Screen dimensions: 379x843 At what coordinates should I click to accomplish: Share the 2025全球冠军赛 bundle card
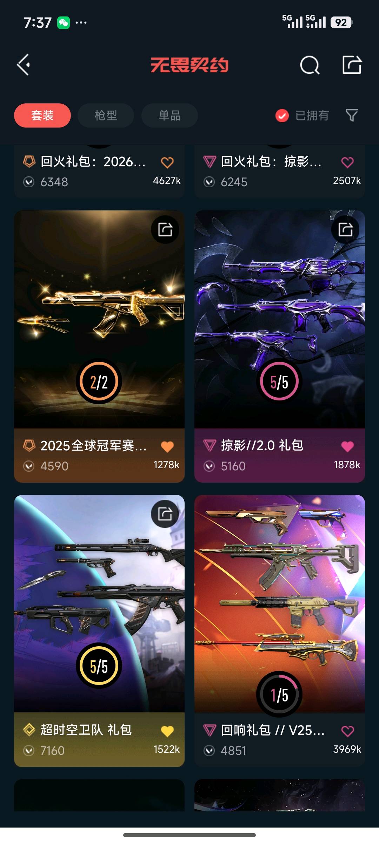(165, 230)
